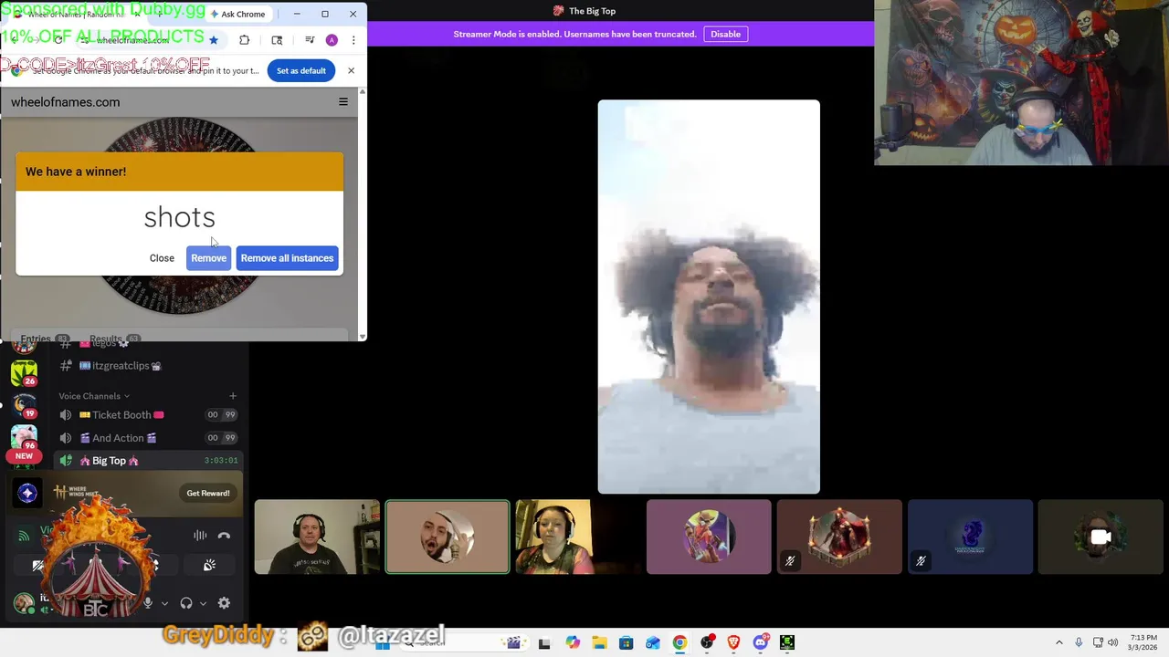Screen dimensions: 1169x657
Task: Switch to Chrome on the taskbar
Action: pyautogui.click(x=679, y=643)
